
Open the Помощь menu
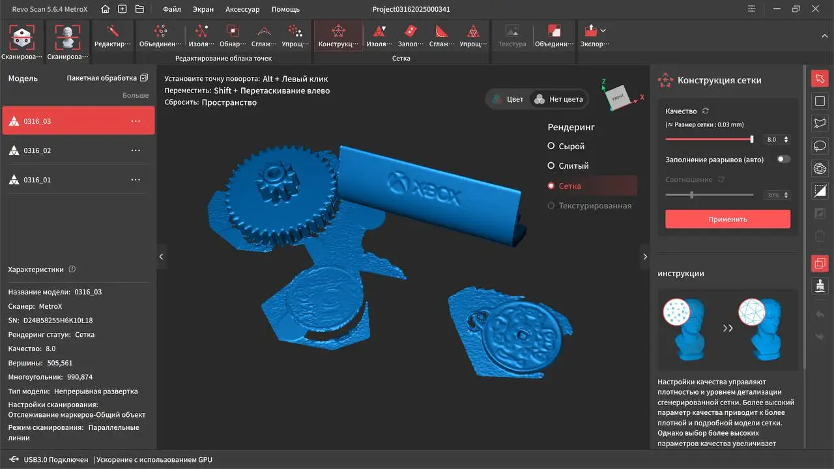pos(285,10)
